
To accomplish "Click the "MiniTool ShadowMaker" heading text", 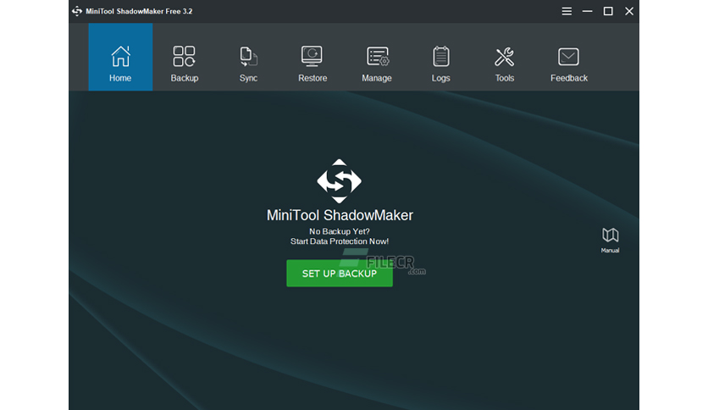I will click(x=340, y=215).
